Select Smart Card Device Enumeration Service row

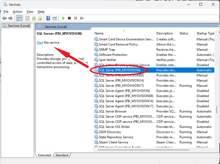click(x=154, y=39)
